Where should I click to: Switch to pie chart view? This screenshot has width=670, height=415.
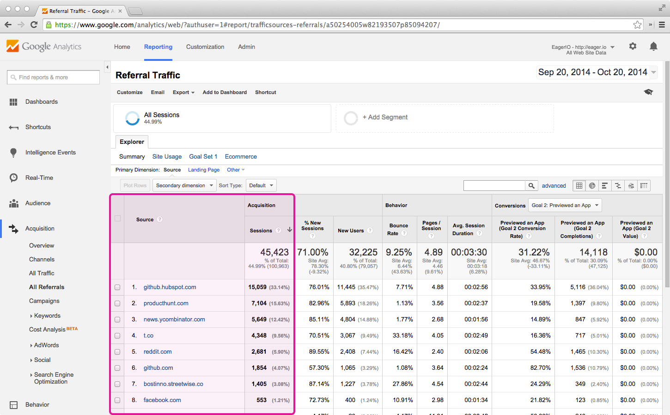(x=592, y=185)
